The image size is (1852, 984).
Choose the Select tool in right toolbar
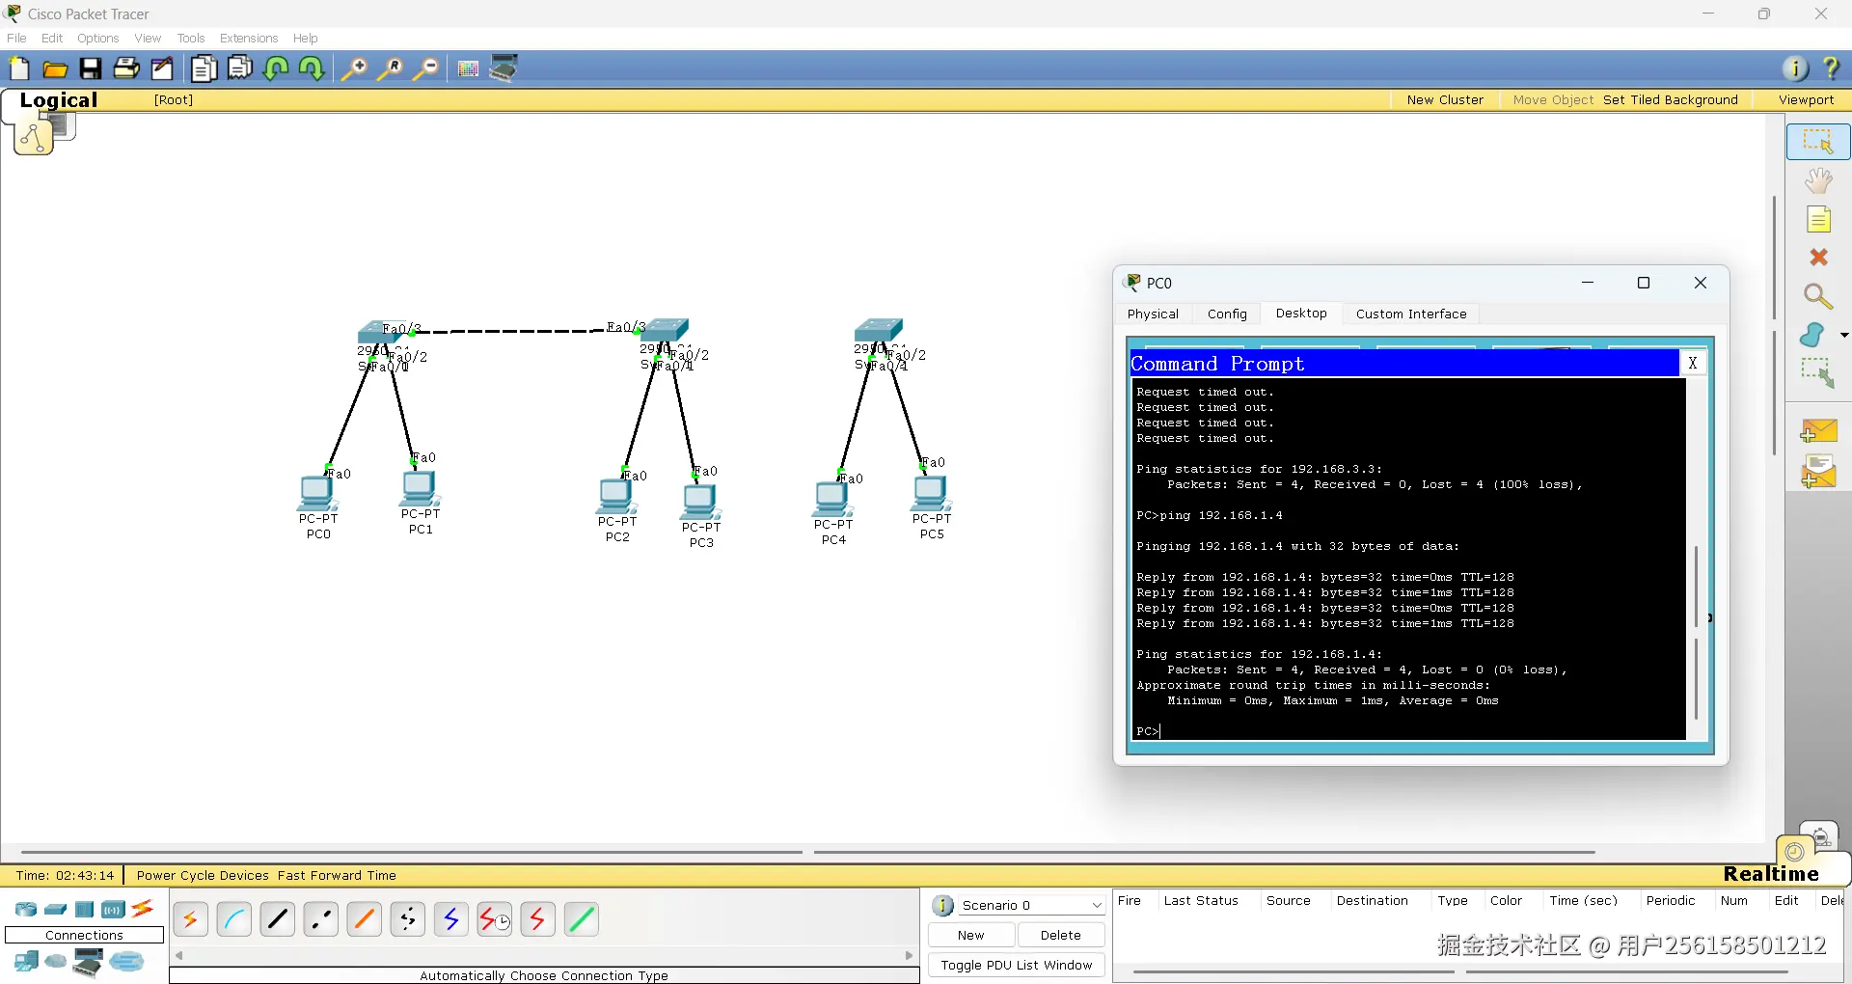point(1818,141)
